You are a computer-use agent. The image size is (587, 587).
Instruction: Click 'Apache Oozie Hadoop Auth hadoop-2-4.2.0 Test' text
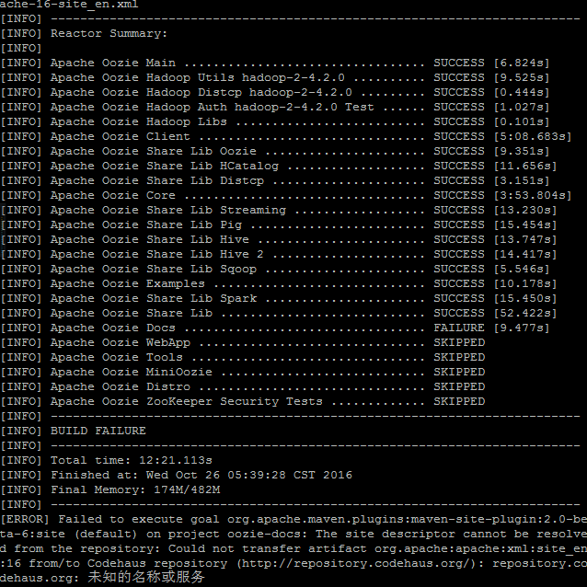[212, 107]
